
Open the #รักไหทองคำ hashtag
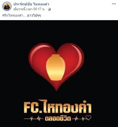(x=12, y=16)
